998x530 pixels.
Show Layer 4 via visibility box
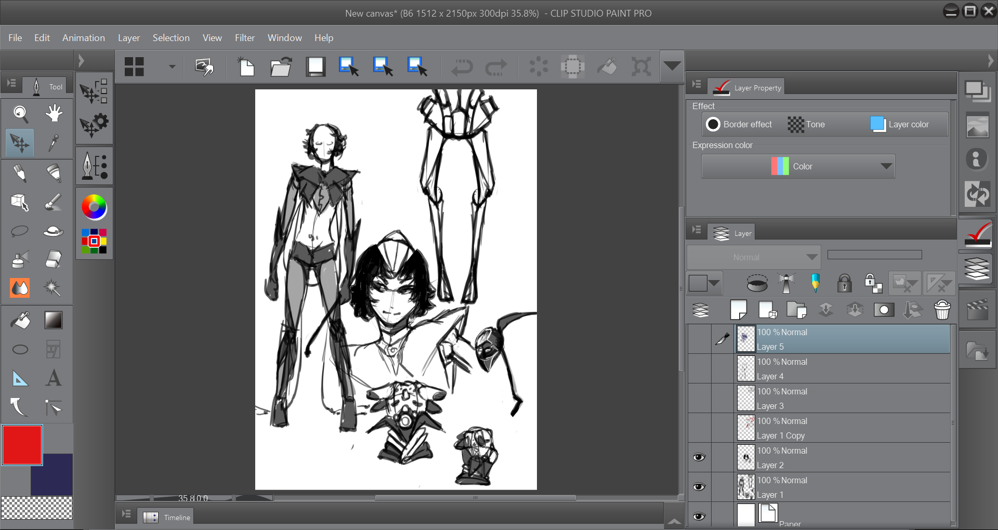(x=699, y=369)
